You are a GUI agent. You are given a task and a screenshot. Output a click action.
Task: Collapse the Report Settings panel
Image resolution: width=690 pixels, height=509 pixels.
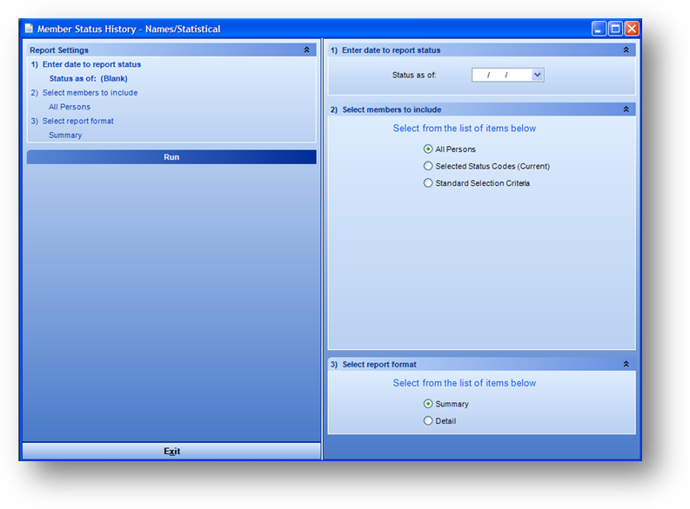coord(306,50)
